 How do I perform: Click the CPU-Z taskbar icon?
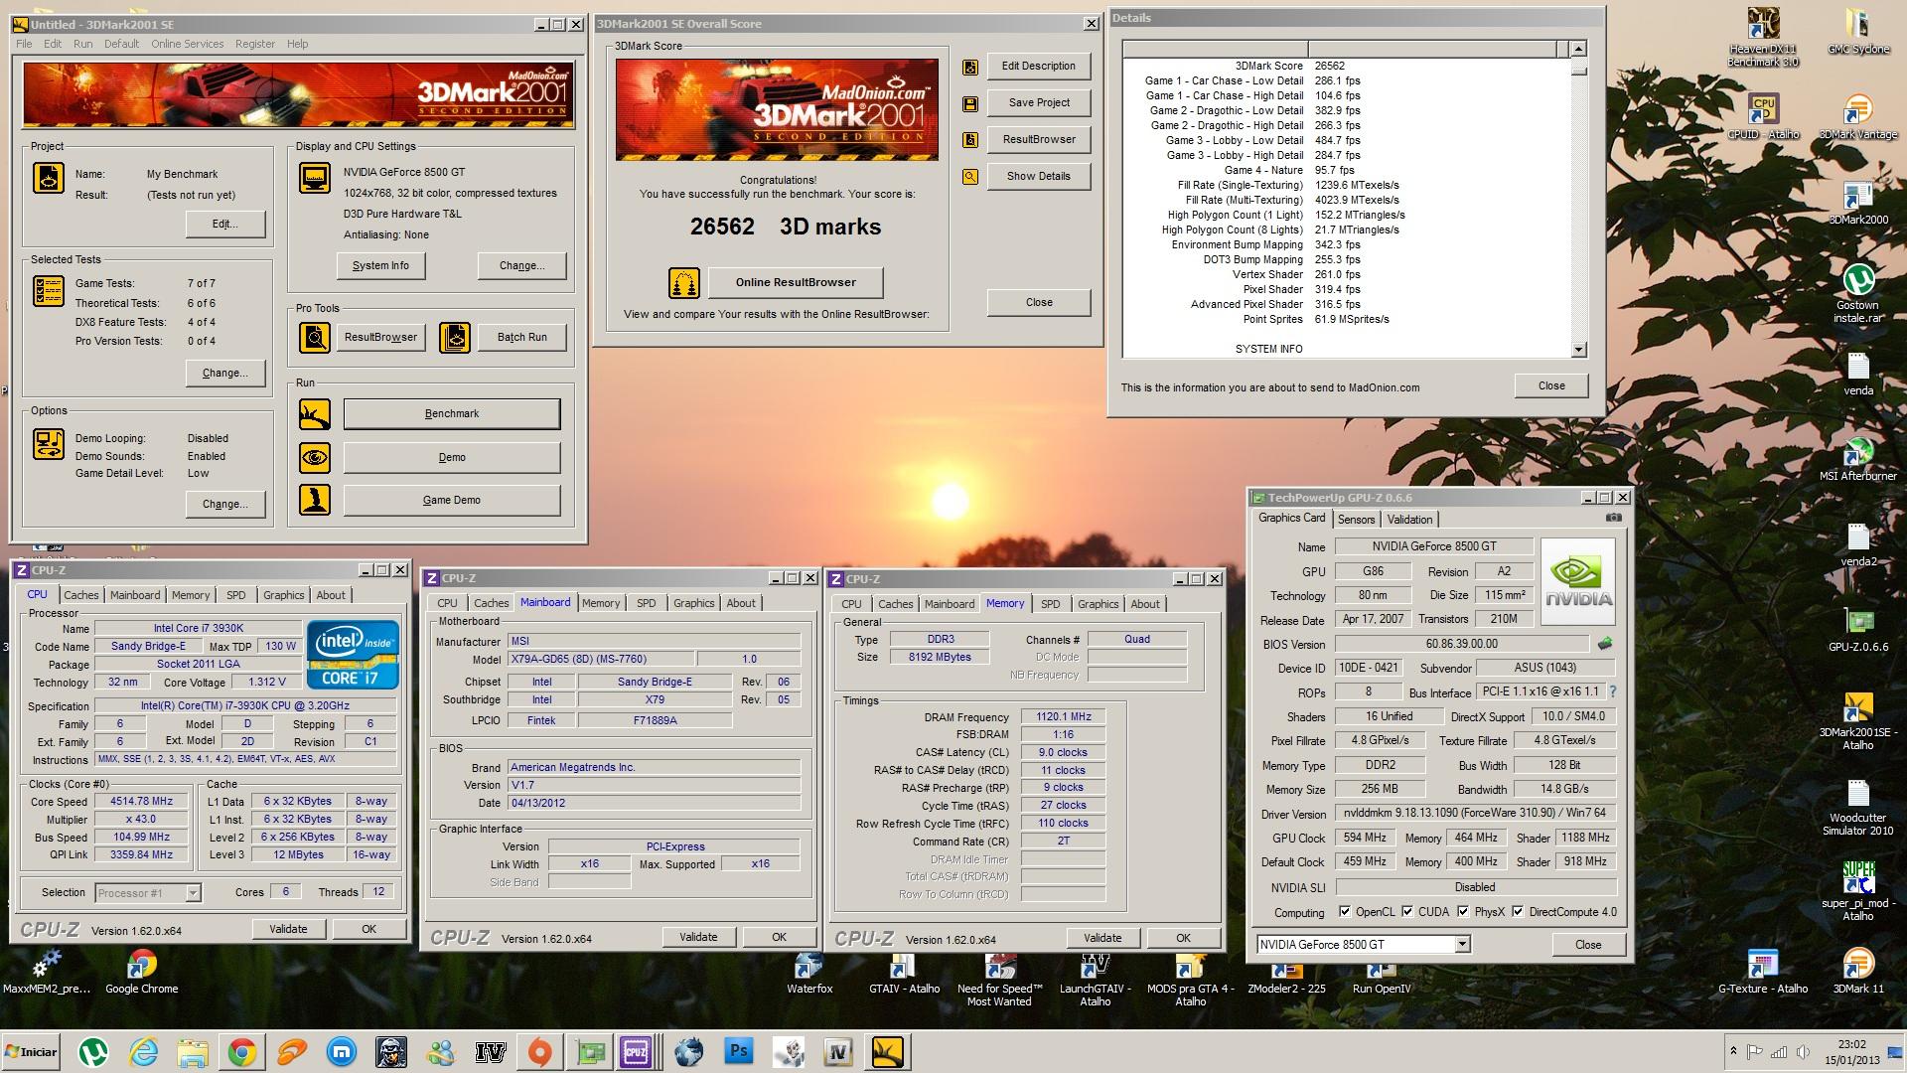636,1052
